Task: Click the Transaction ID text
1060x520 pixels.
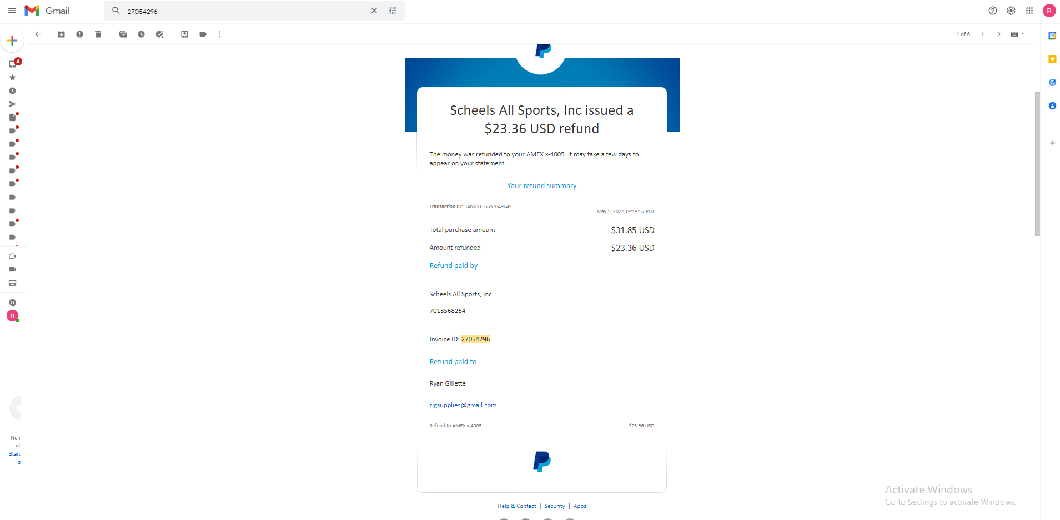Action: 470,206
